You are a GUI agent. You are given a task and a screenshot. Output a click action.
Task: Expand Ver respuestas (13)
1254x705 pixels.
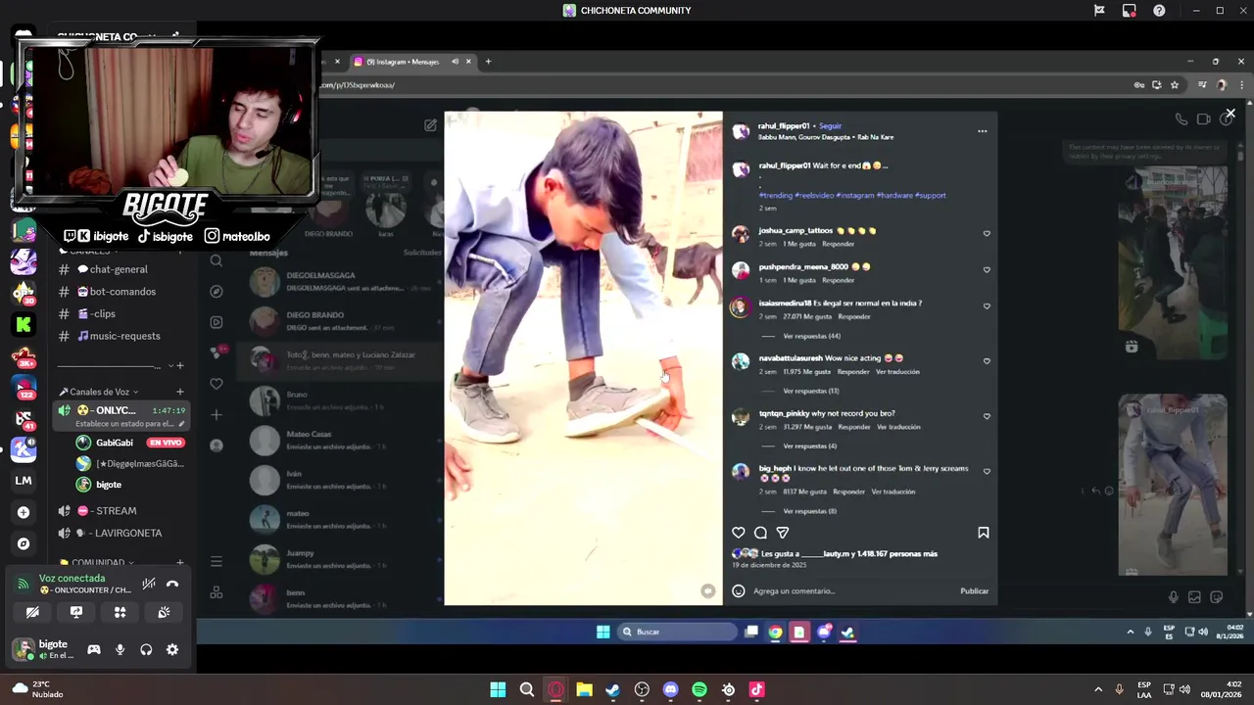click(x=811, y=391)
